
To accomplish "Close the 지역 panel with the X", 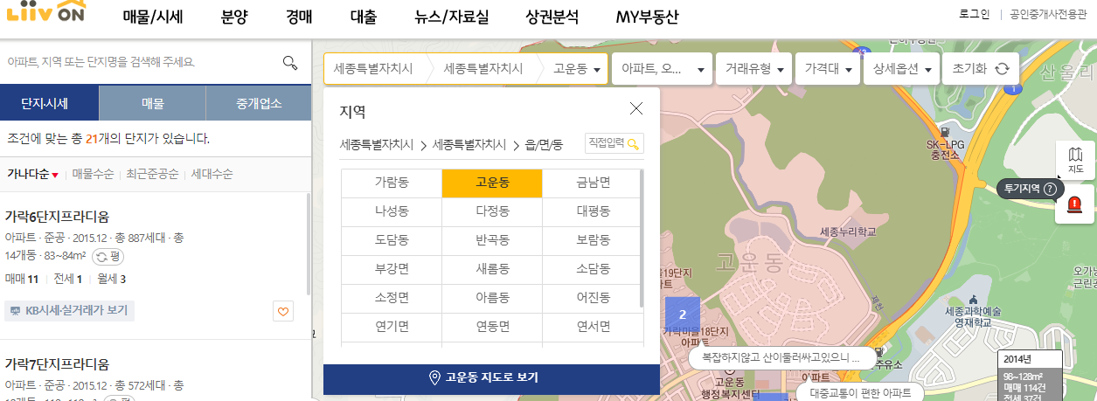I will click(636, 108).
